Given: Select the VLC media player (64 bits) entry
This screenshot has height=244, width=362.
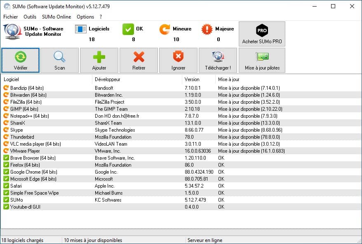Looking at the screenshot, I should coord(35,144).
